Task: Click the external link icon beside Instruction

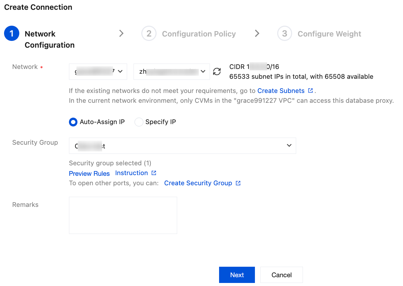Action: point(154,173)
